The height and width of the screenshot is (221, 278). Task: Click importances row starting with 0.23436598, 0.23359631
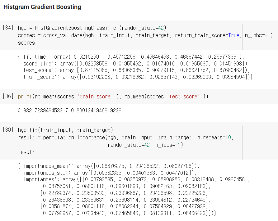[x=127, y=200]
